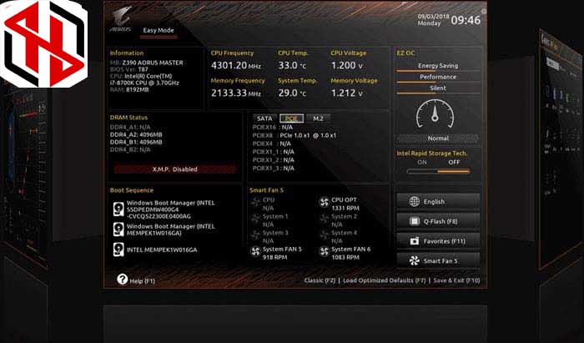The height and width of the screenshot is (343, 584).
Task: Click the 09:46 clock display
Action: click(466, 20)
